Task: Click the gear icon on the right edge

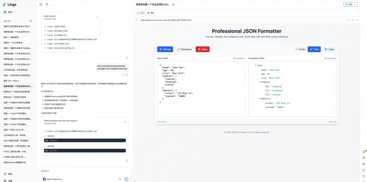Action: [x=364, y=164]
